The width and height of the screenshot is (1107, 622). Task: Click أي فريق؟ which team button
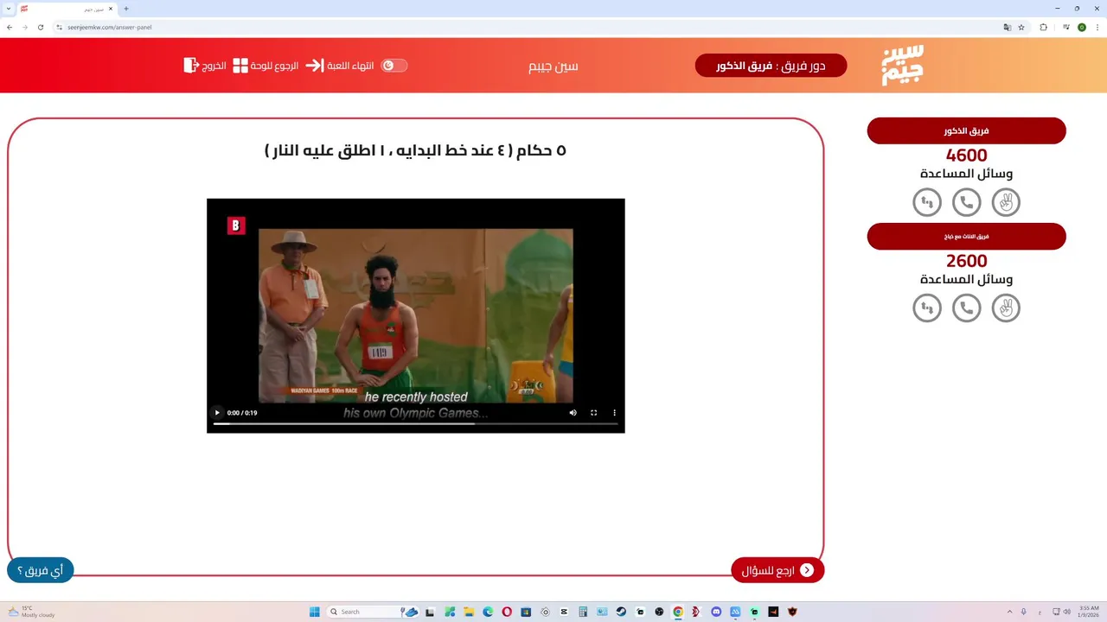(41, 570)
